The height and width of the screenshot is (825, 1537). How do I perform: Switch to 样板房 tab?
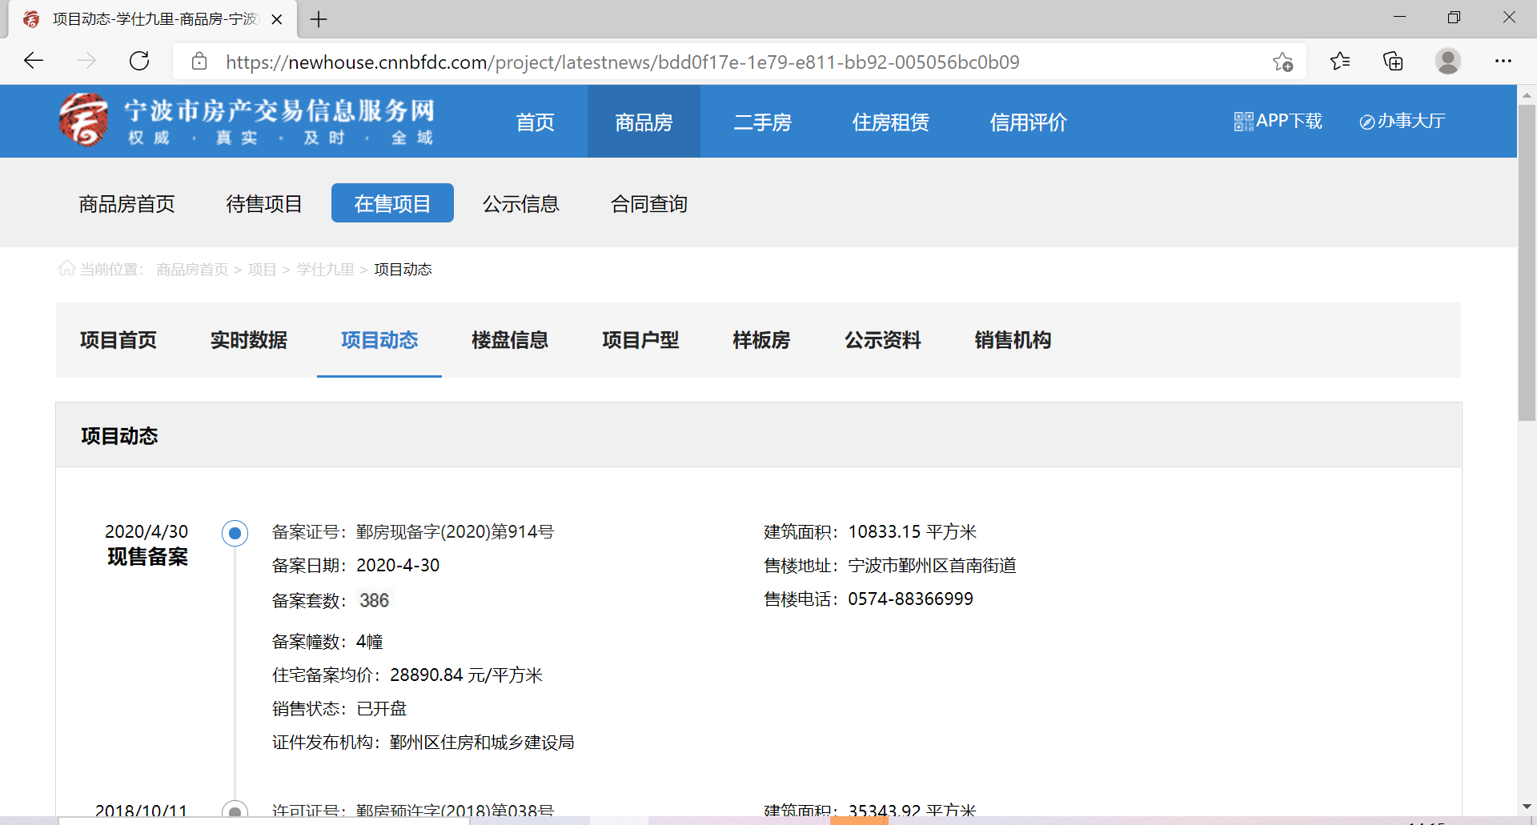click(x=761, y=340)
